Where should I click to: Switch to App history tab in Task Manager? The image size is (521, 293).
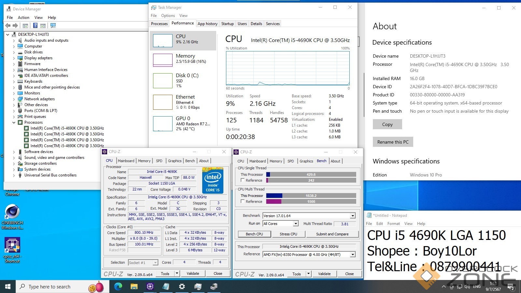coord(207,24)
